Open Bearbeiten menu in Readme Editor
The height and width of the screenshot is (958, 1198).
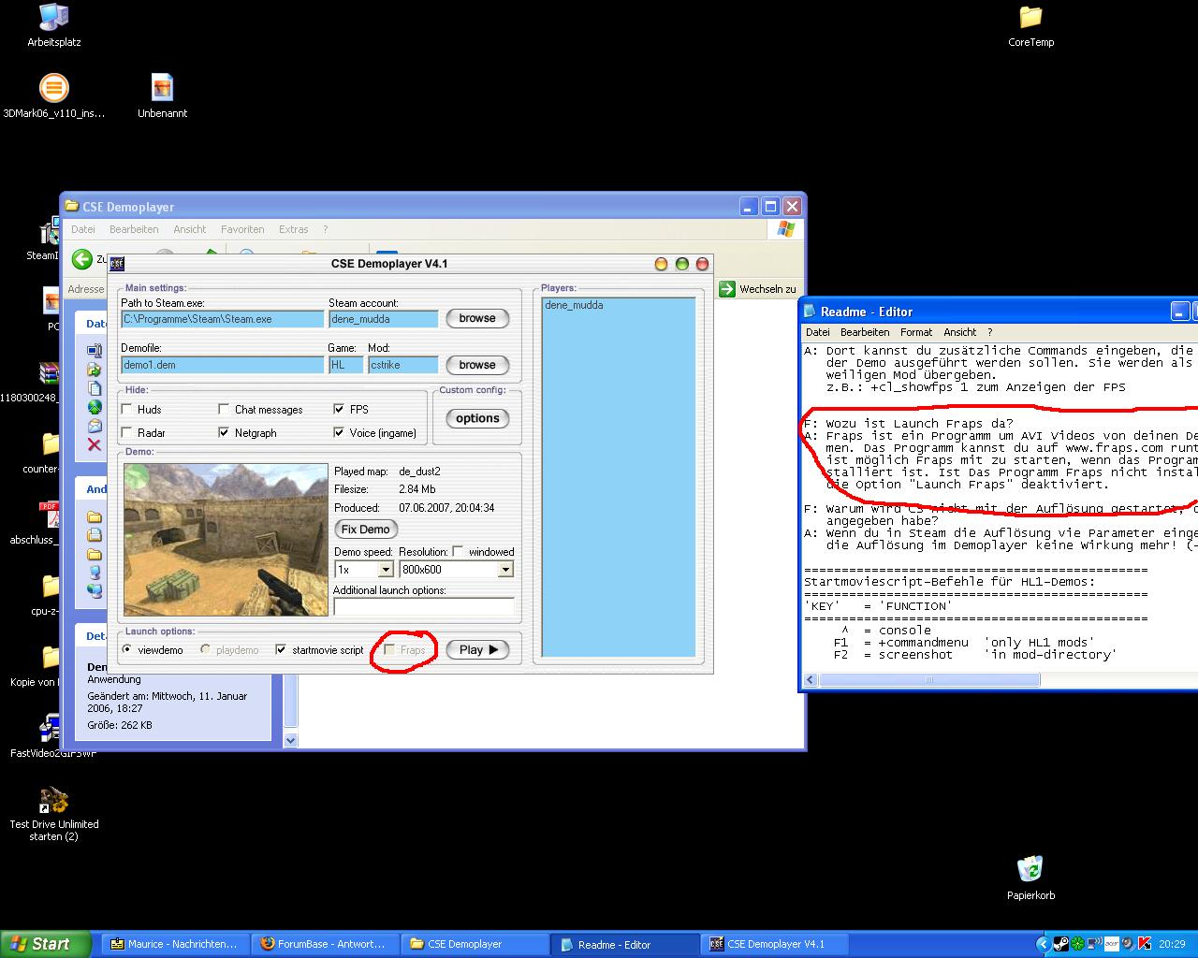865,332
